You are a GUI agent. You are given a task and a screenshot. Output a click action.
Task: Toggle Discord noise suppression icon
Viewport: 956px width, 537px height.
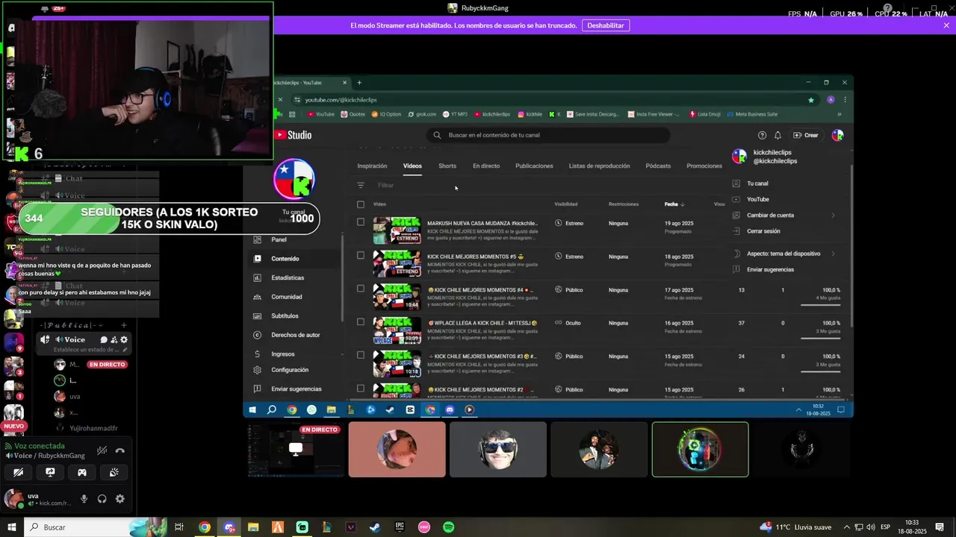pos(102,450)
